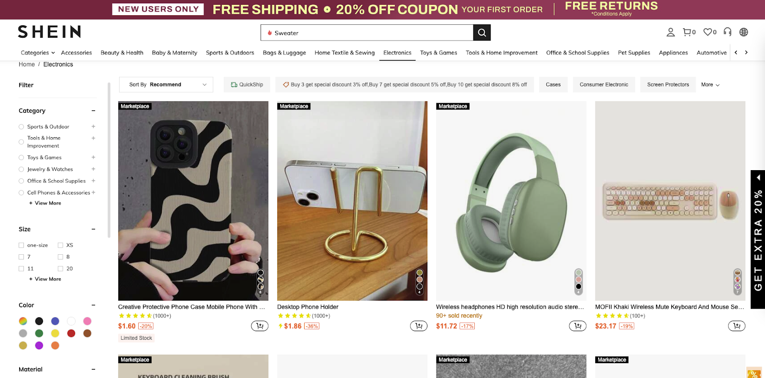Click the search magnifier icon
Image resolution: width=765 pixels, height=378 pixels.
point(481,32)
